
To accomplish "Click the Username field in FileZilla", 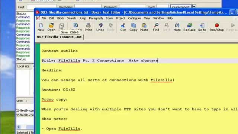I will pos(88,7).
